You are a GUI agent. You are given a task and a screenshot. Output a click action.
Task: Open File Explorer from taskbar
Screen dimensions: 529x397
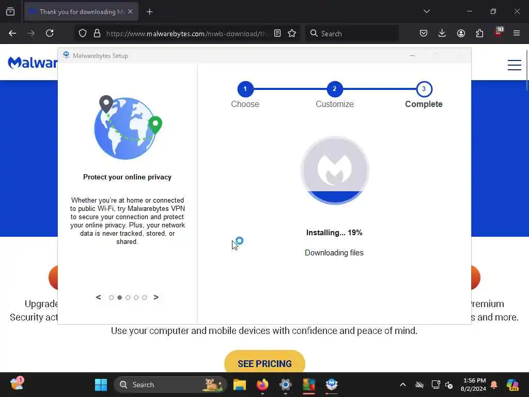point(240,385)
